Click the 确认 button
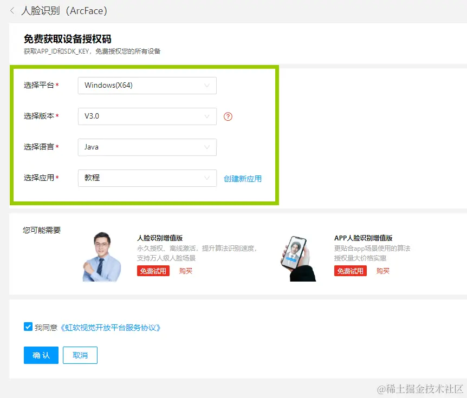Viewport: 467px width, 398px height. 41,355
